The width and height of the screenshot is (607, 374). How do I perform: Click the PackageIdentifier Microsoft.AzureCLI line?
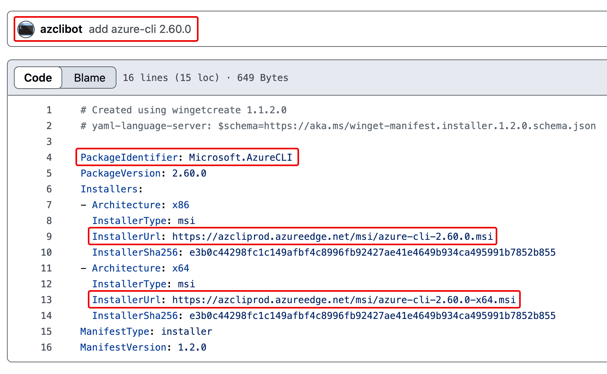tap(186, 158)
